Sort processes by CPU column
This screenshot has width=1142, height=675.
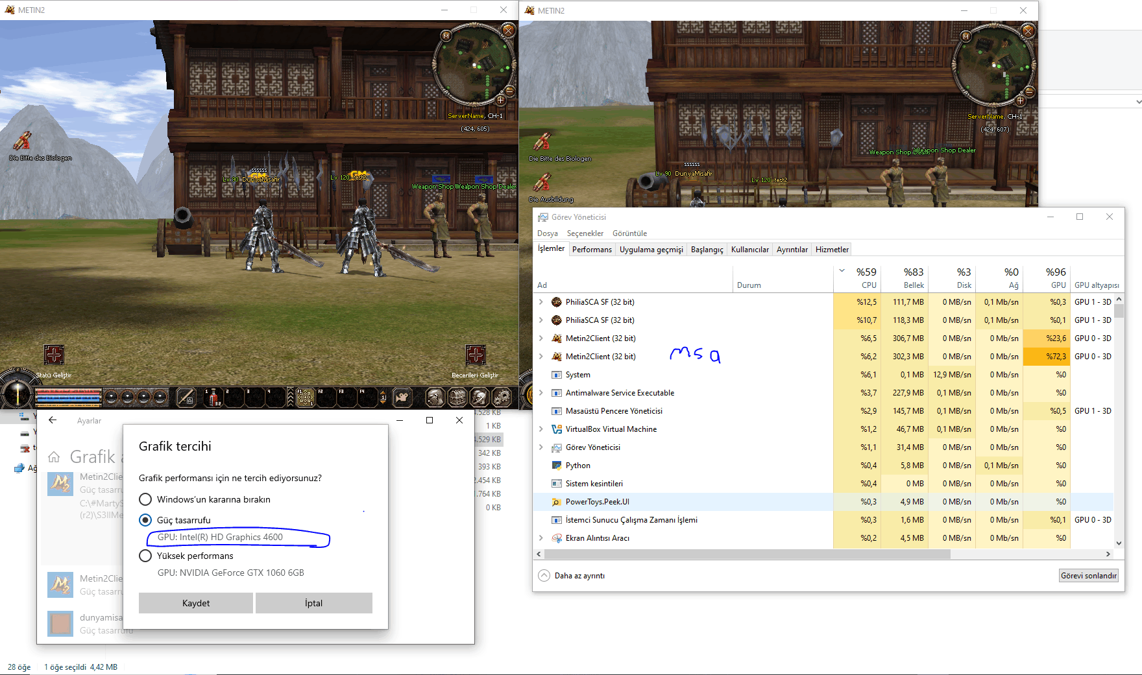857,278
